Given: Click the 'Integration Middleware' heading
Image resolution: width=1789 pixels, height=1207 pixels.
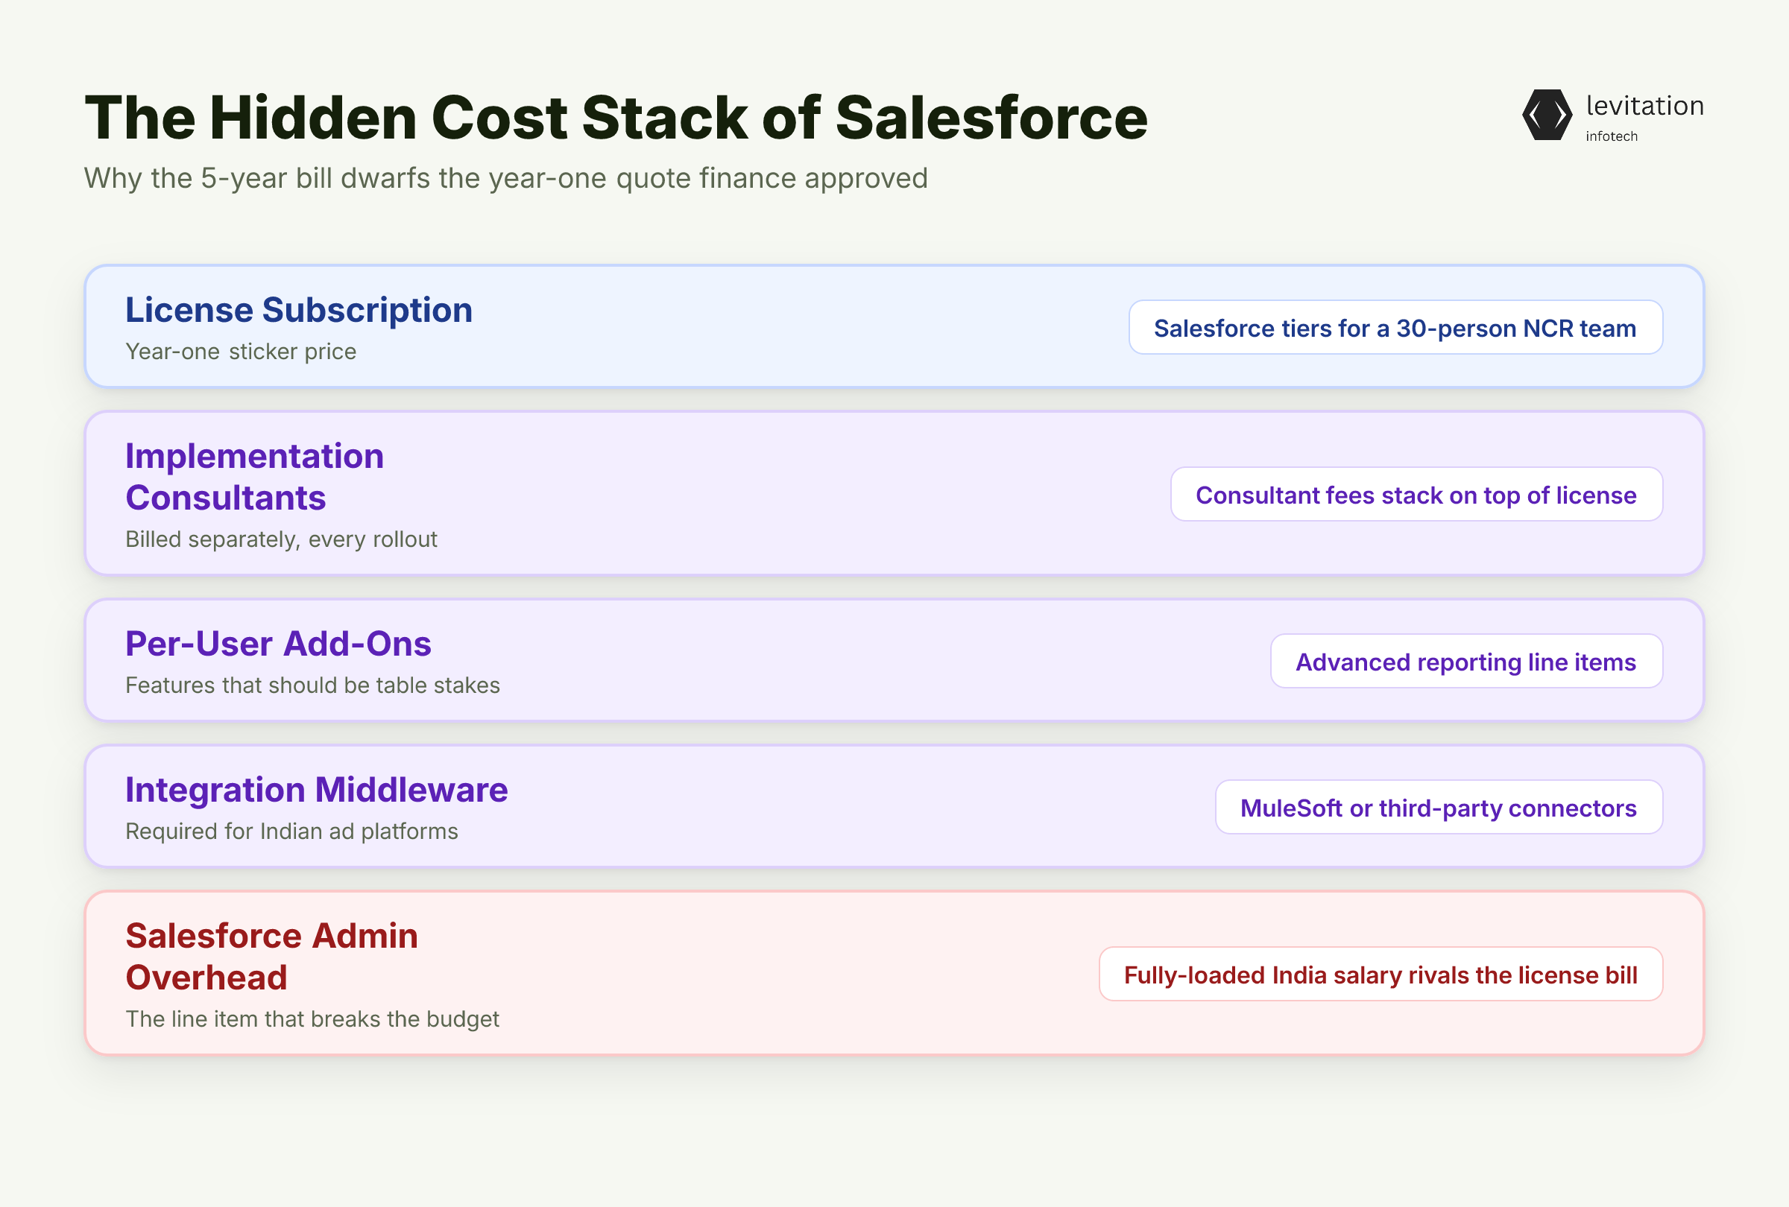Looking at the screenshot, I should pyautogui.click(x=316, y=790).
